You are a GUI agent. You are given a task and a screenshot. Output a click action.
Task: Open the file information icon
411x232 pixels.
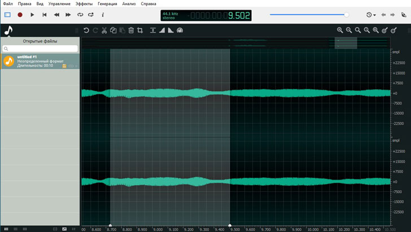pos(103,15)
